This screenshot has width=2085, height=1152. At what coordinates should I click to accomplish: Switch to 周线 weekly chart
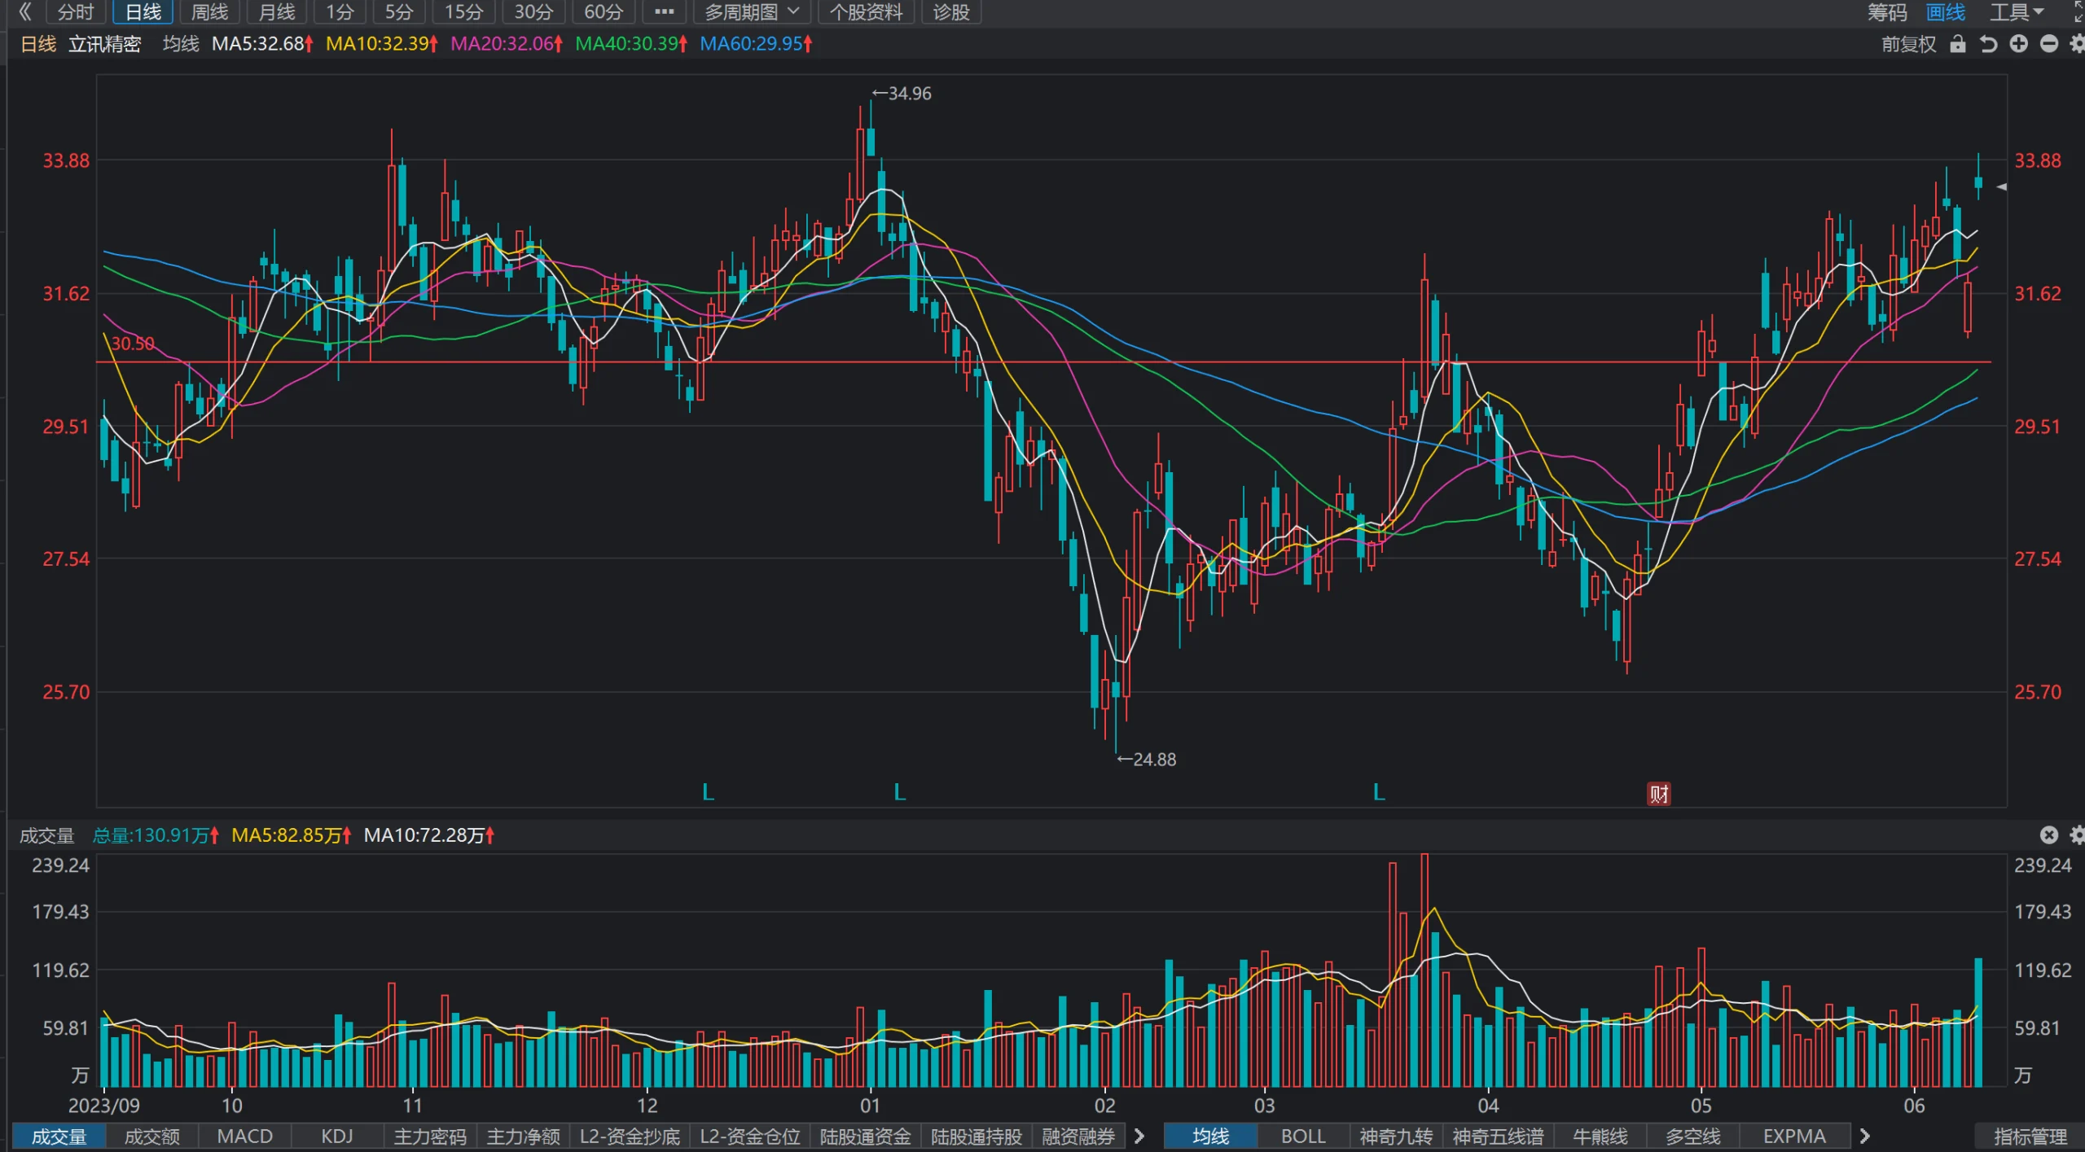[209, 11]
